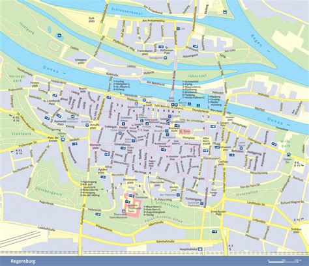Click the Gesandtenstr. label
This screenshot has width=309, height=266.
click(123, 144)
